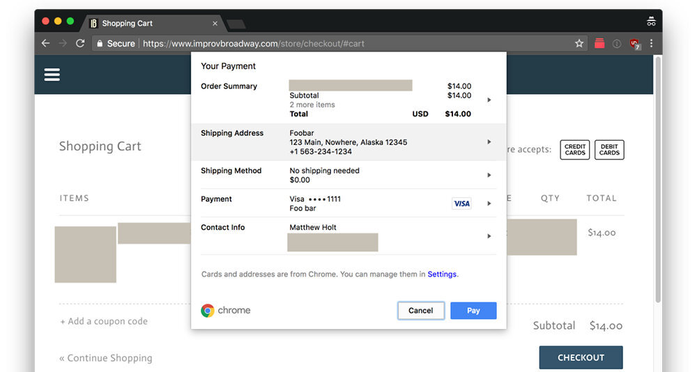Click the phone number +1 563-234-1234

pyautogui.click(x=321, y=152)
